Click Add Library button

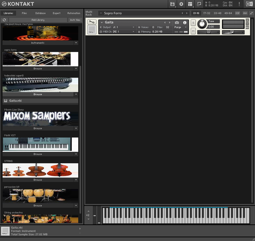(38, 20)
